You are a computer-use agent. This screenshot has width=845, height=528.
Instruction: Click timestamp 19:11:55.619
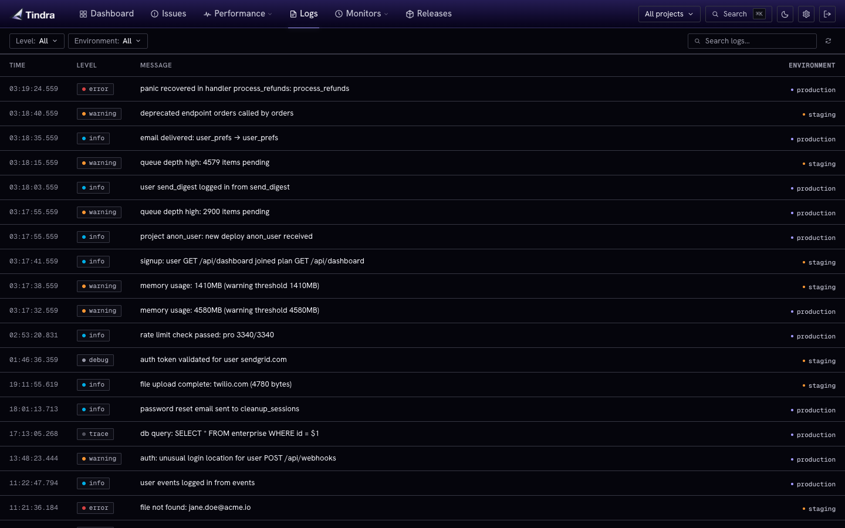point(33,385)
